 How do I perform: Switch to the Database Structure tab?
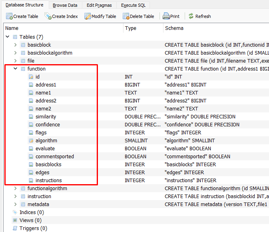24,5
